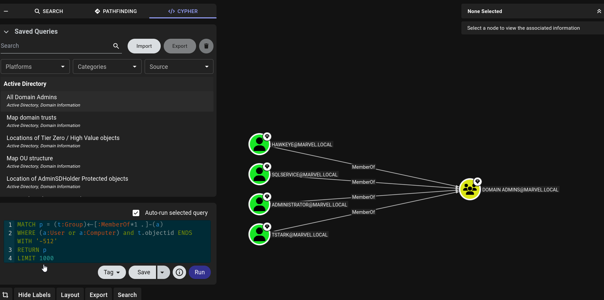The image size is (604, 300).
Task: Collapse the left panel with the minus icon
Action: point(6,11)
